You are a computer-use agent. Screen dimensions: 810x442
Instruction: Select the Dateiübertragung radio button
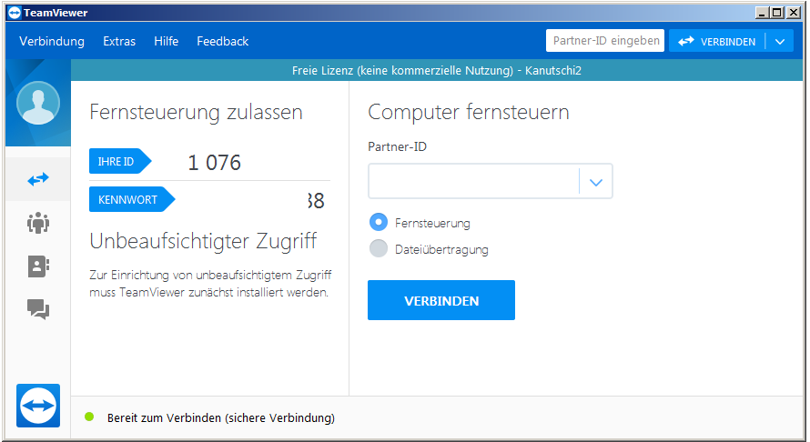pyautogui.click(x=379, y=249)
